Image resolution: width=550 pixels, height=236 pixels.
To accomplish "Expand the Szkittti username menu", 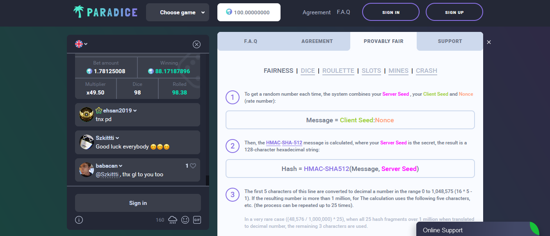I will tap(117, 138).
